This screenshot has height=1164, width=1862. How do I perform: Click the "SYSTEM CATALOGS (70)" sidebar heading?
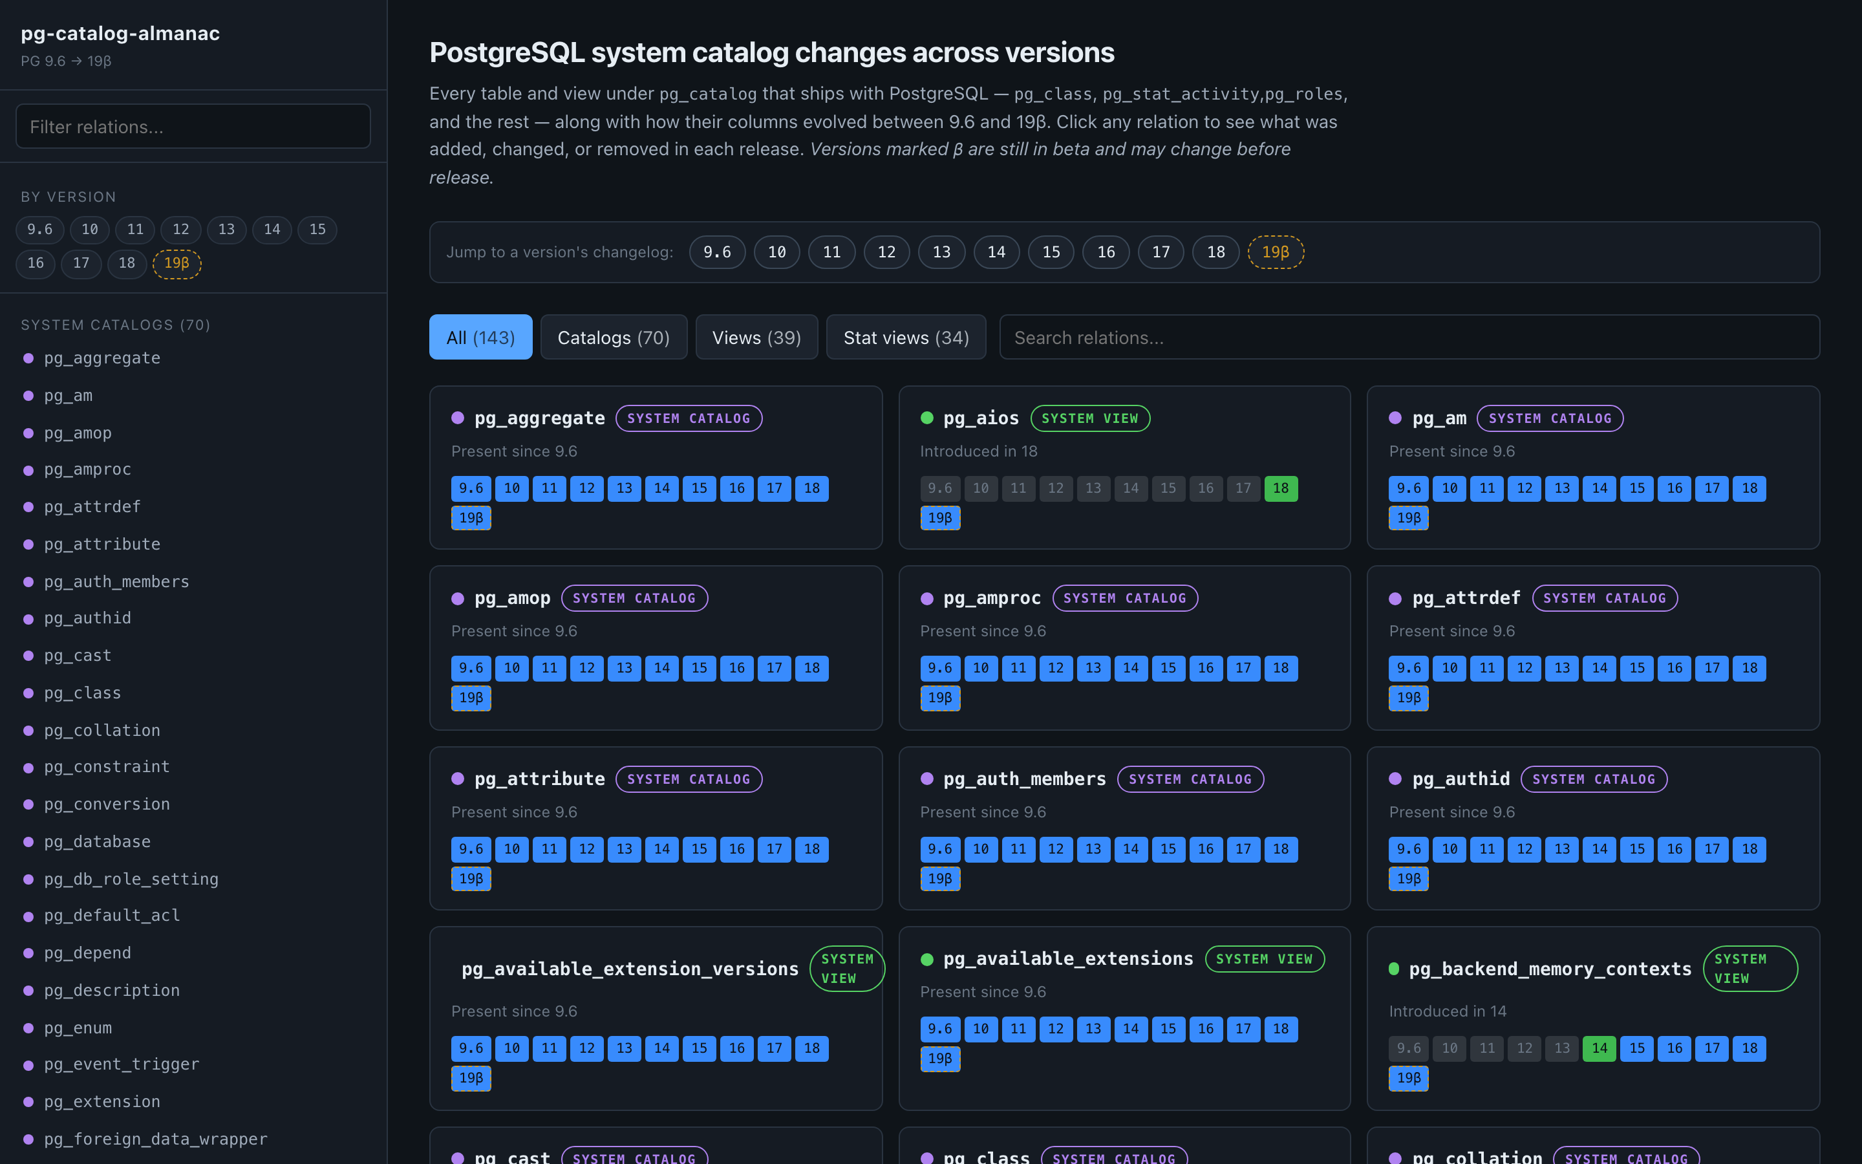pyautogui.click(x=116, y=325)
